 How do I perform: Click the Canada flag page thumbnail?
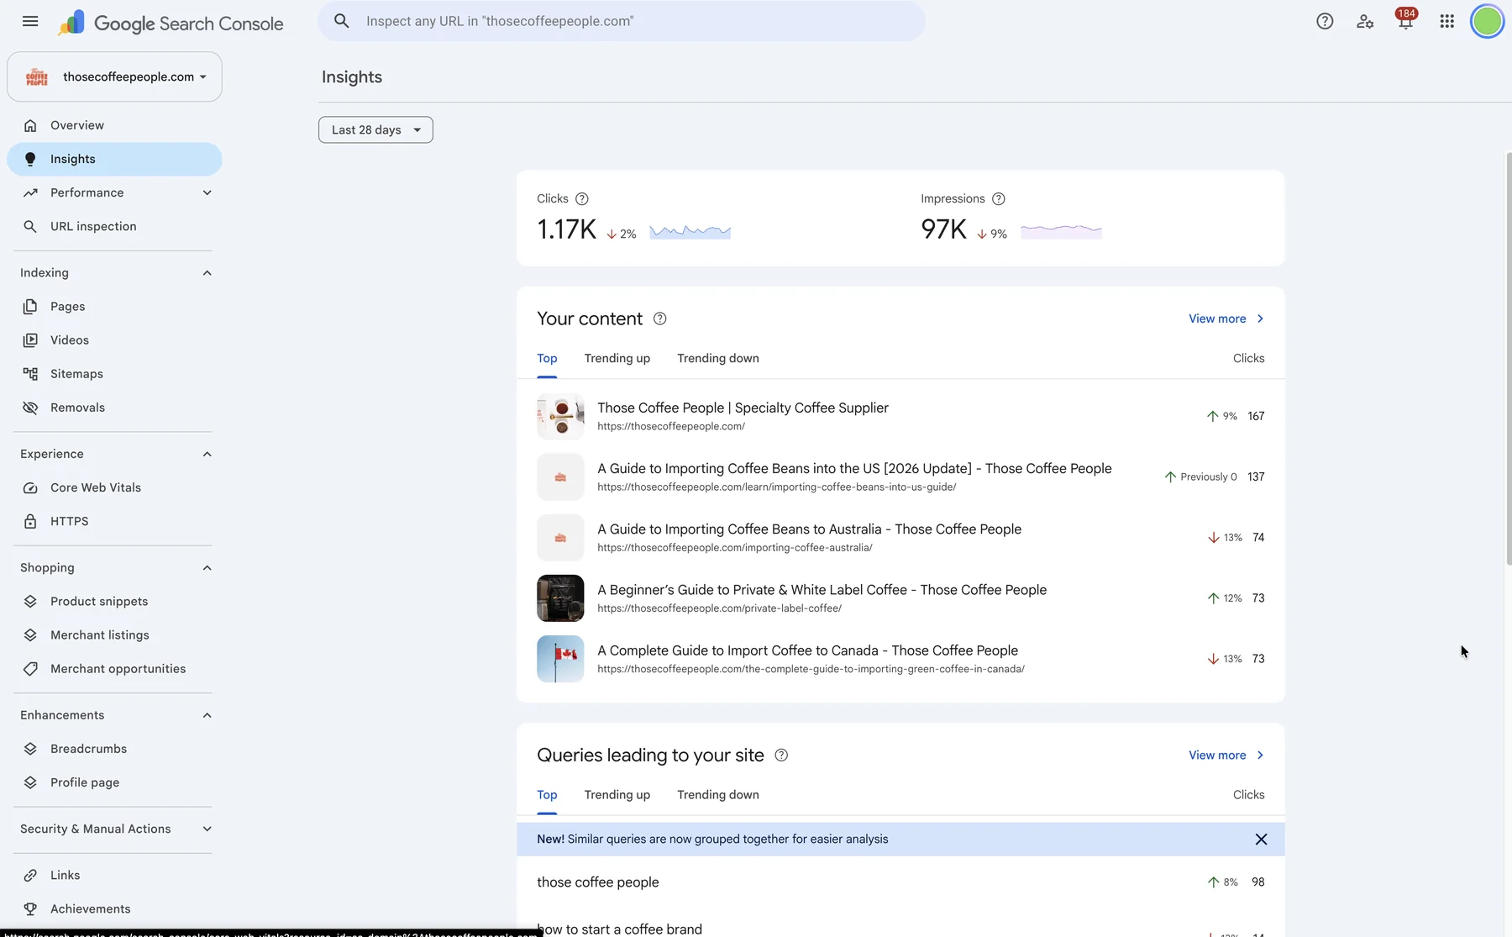point(560,659)
